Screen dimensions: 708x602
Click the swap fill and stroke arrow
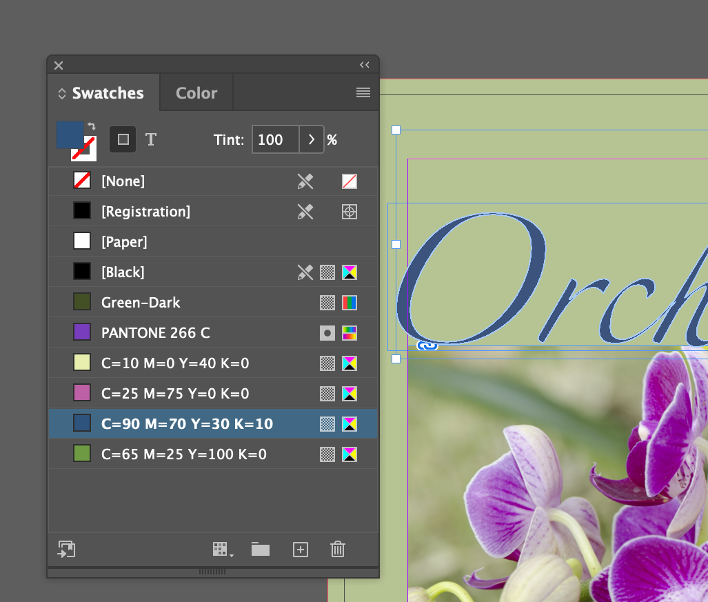[x=92, y=126]
